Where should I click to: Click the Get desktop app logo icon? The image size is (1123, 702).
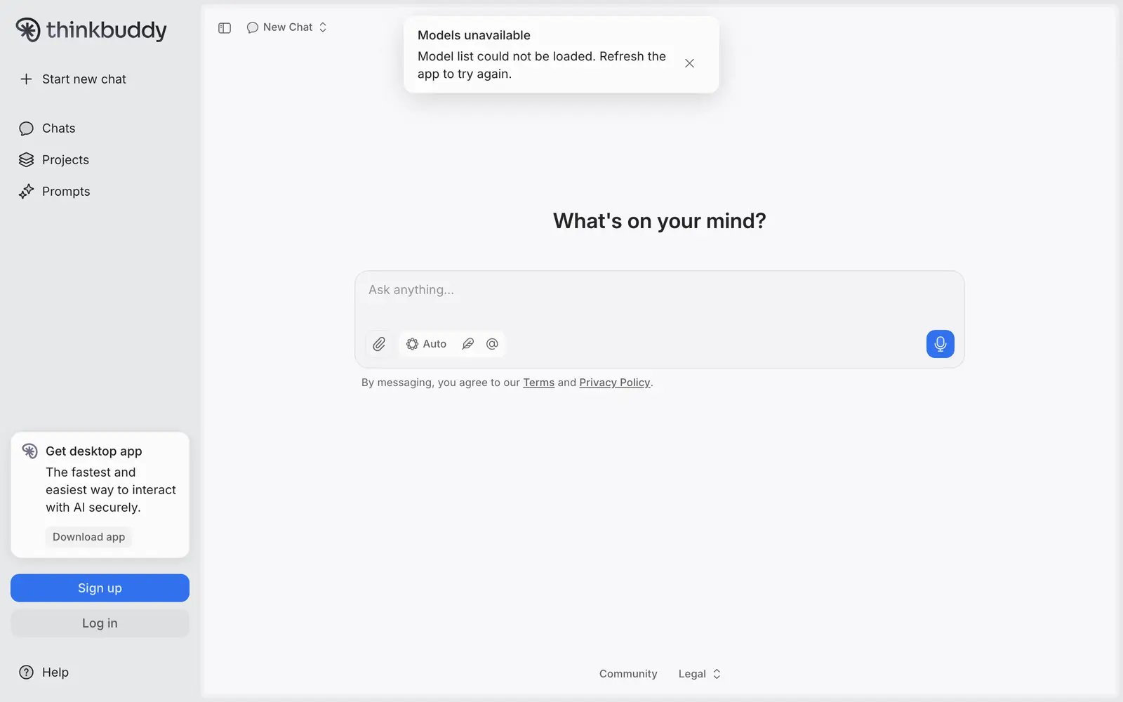[29, 451]
